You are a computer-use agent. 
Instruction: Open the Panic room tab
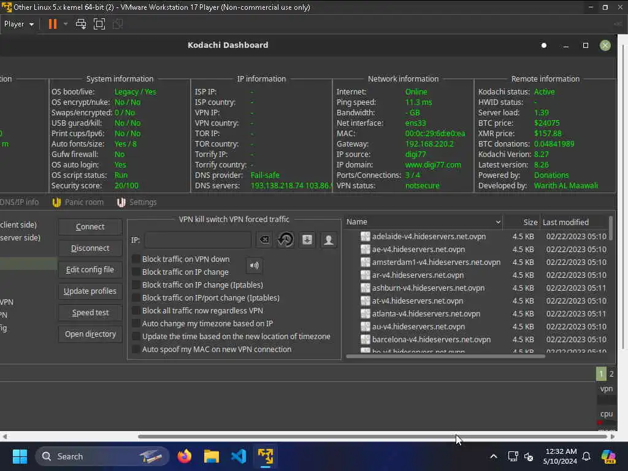78,202
